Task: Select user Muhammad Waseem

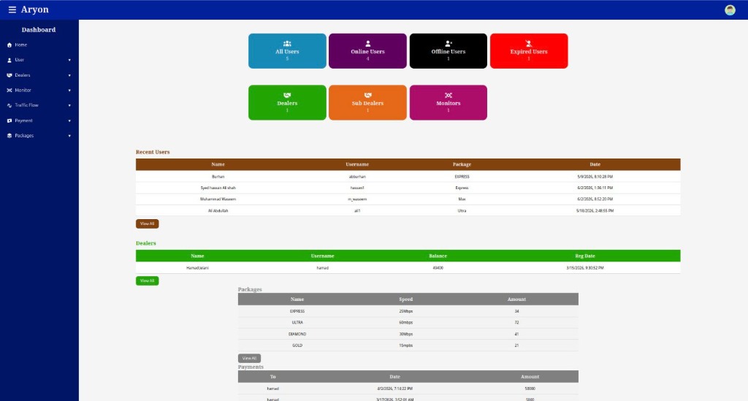Action: point(218,199)
